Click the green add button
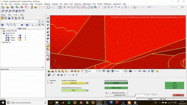Viewport: 187px width, 105px height. [x=174, y=83]
